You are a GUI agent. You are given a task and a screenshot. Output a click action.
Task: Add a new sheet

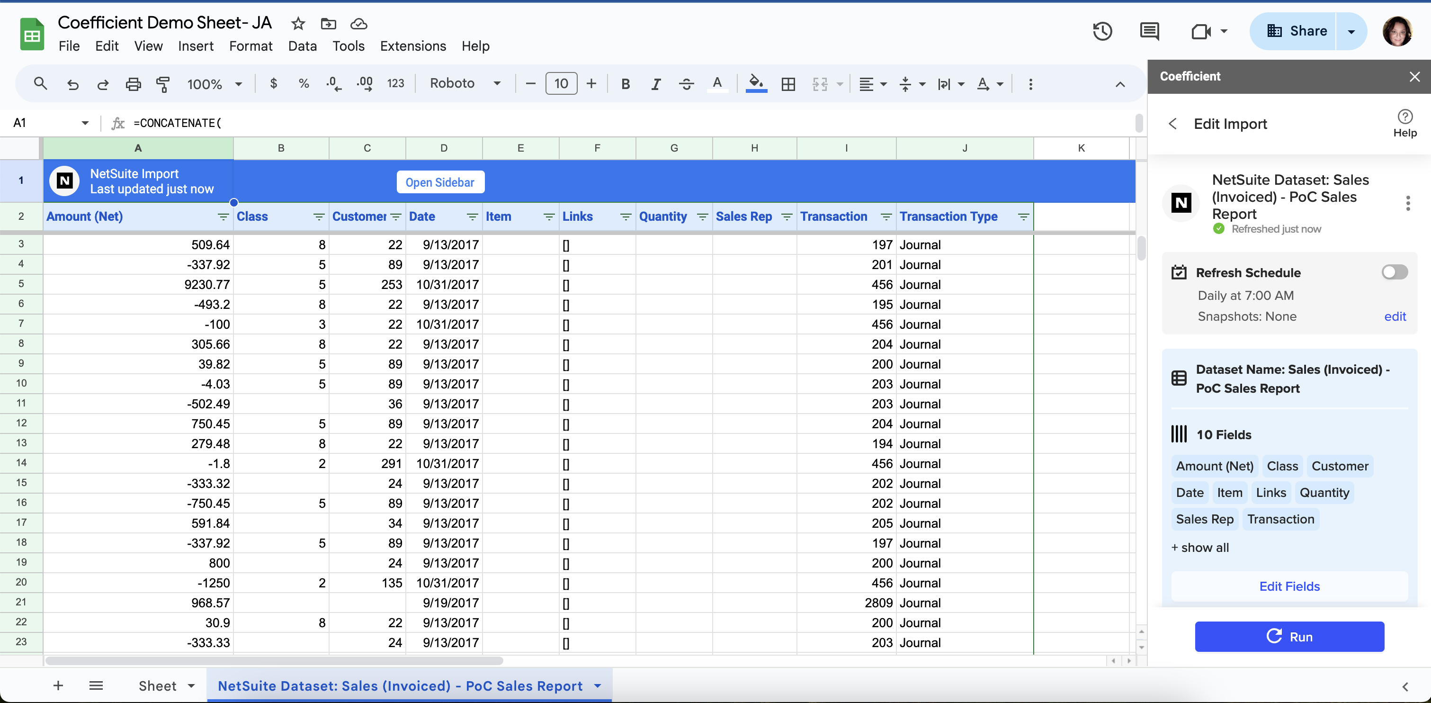point(58,685)
